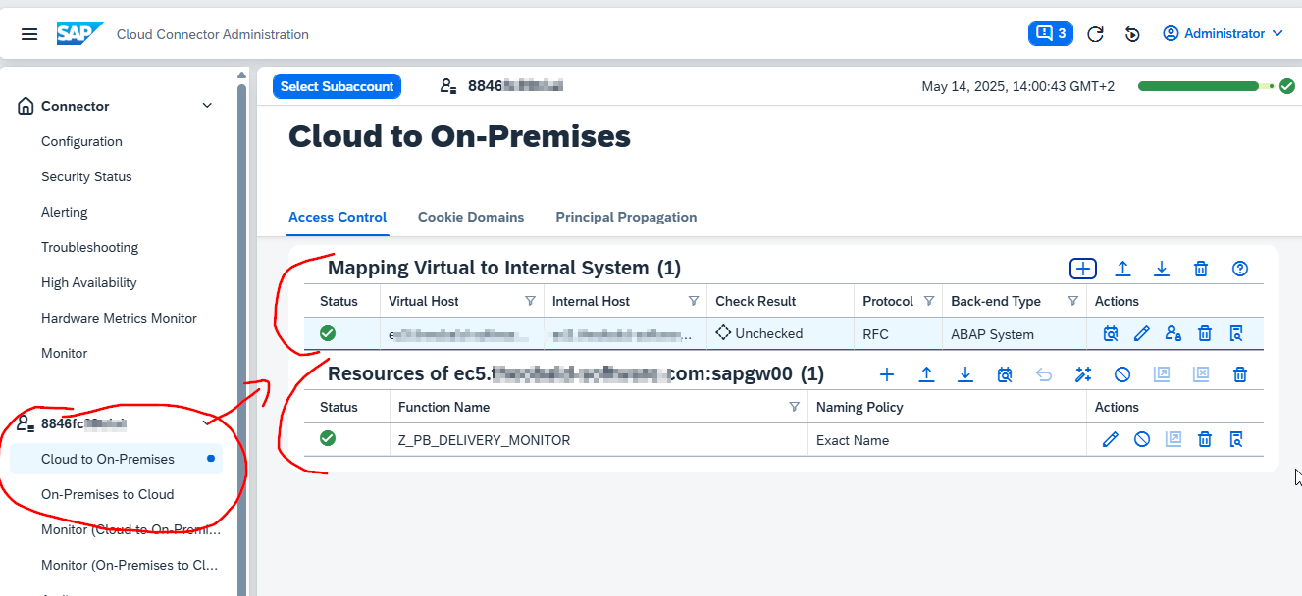
Task: Import resources using the upload icon
Action: 926,374
